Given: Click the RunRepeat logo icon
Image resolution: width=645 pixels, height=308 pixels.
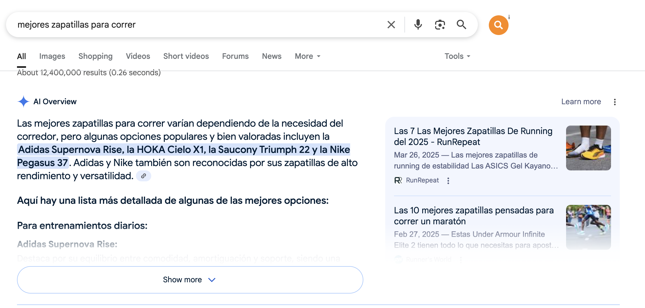Looking at the screenshot, I should pos(398,180).
